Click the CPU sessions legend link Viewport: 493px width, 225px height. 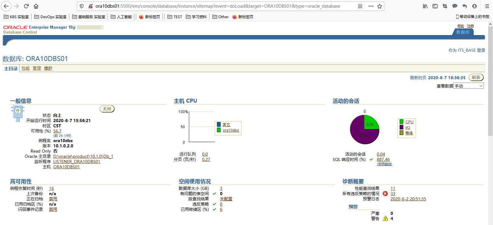coord(409,122)
